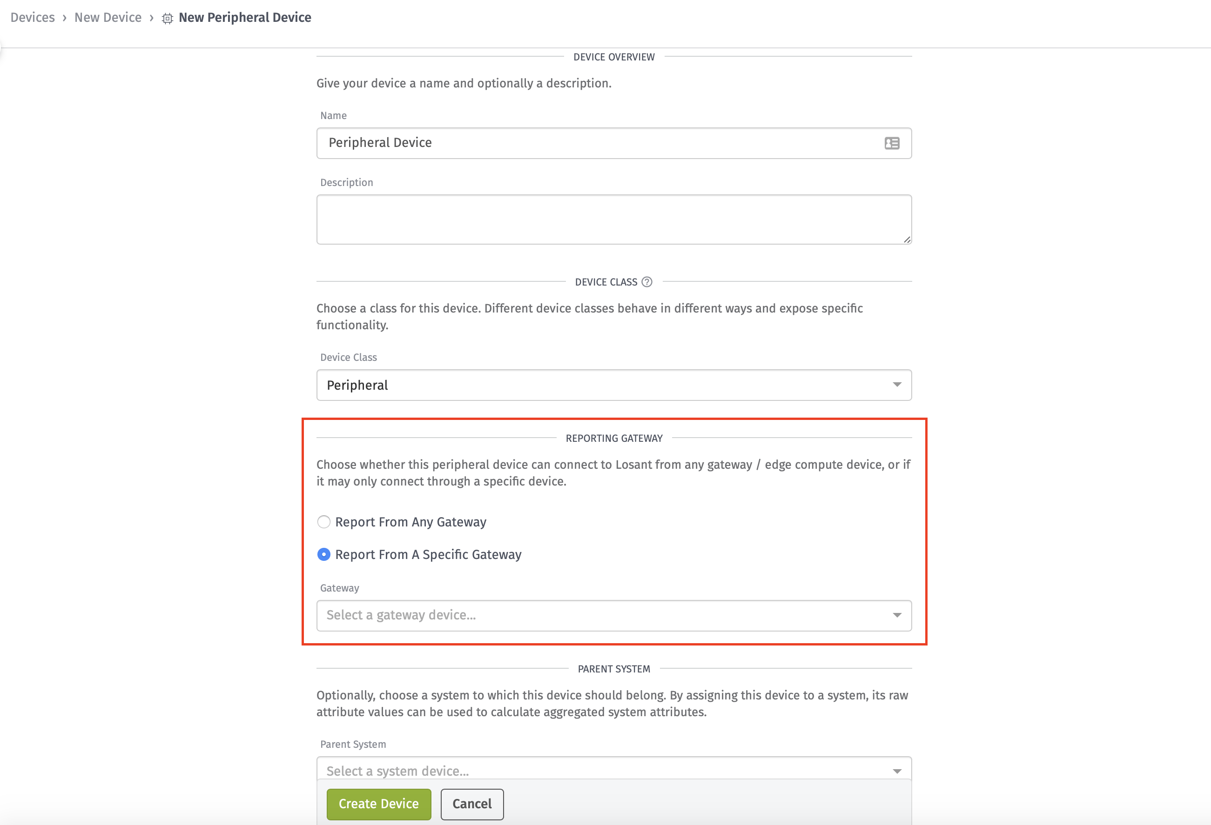Open the Device Class help question-mark icon
1211x825 pixels.
click(646, 282)
